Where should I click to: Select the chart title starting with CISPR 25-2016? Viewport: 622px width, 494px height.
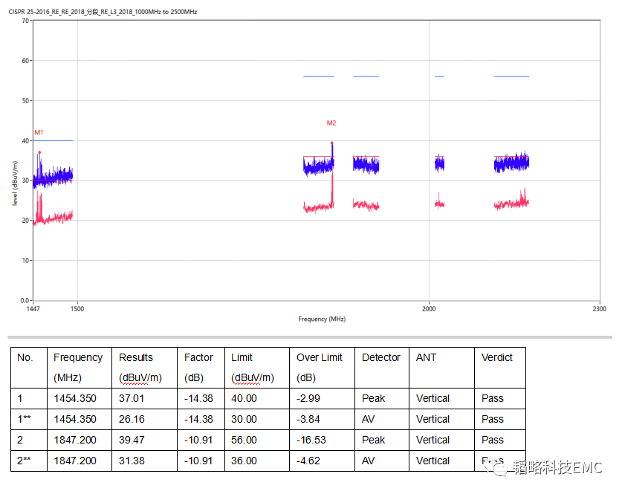103,13
